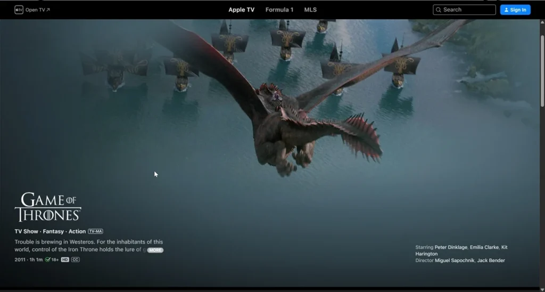
Task: Click the CC closed captions badge
Action: tap(76, 259)
